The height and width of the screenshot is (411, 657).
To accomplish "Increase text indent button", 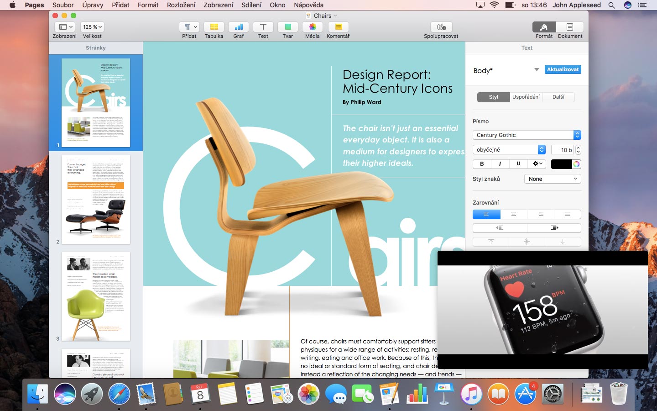I will click(x=554, y=227).
